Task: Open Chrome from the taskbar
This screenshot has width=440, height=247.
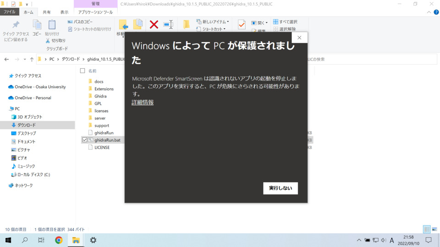Action: 59,240
